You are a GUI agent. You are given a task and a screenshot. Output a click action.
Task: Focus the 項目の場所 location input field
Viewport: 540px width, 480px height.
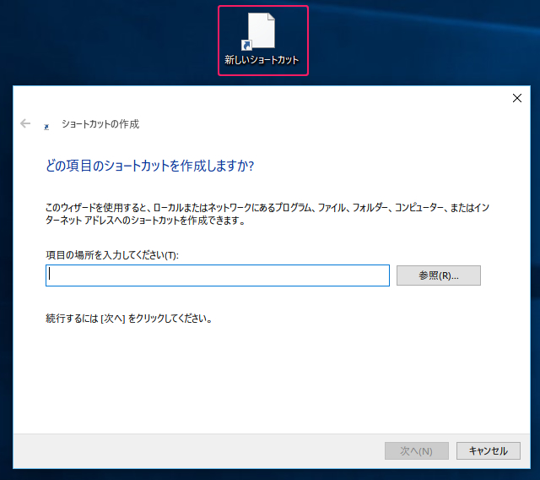tap(218, 275)
